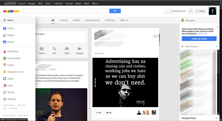Screen dimensions: 222x121
Task: Click the reshare 35 button
Action: point(109,113)
